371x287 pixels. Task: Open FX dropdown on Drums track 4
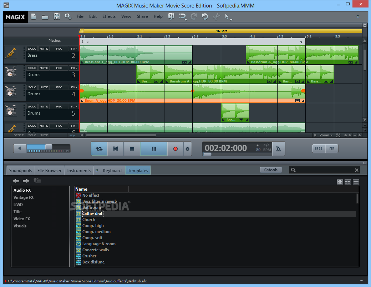click(x=74, y=87)
